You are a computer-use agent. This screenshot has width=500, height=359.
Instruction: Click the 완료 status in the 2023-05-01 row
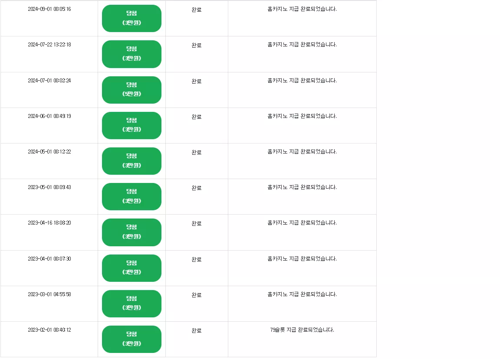point(197,188)
